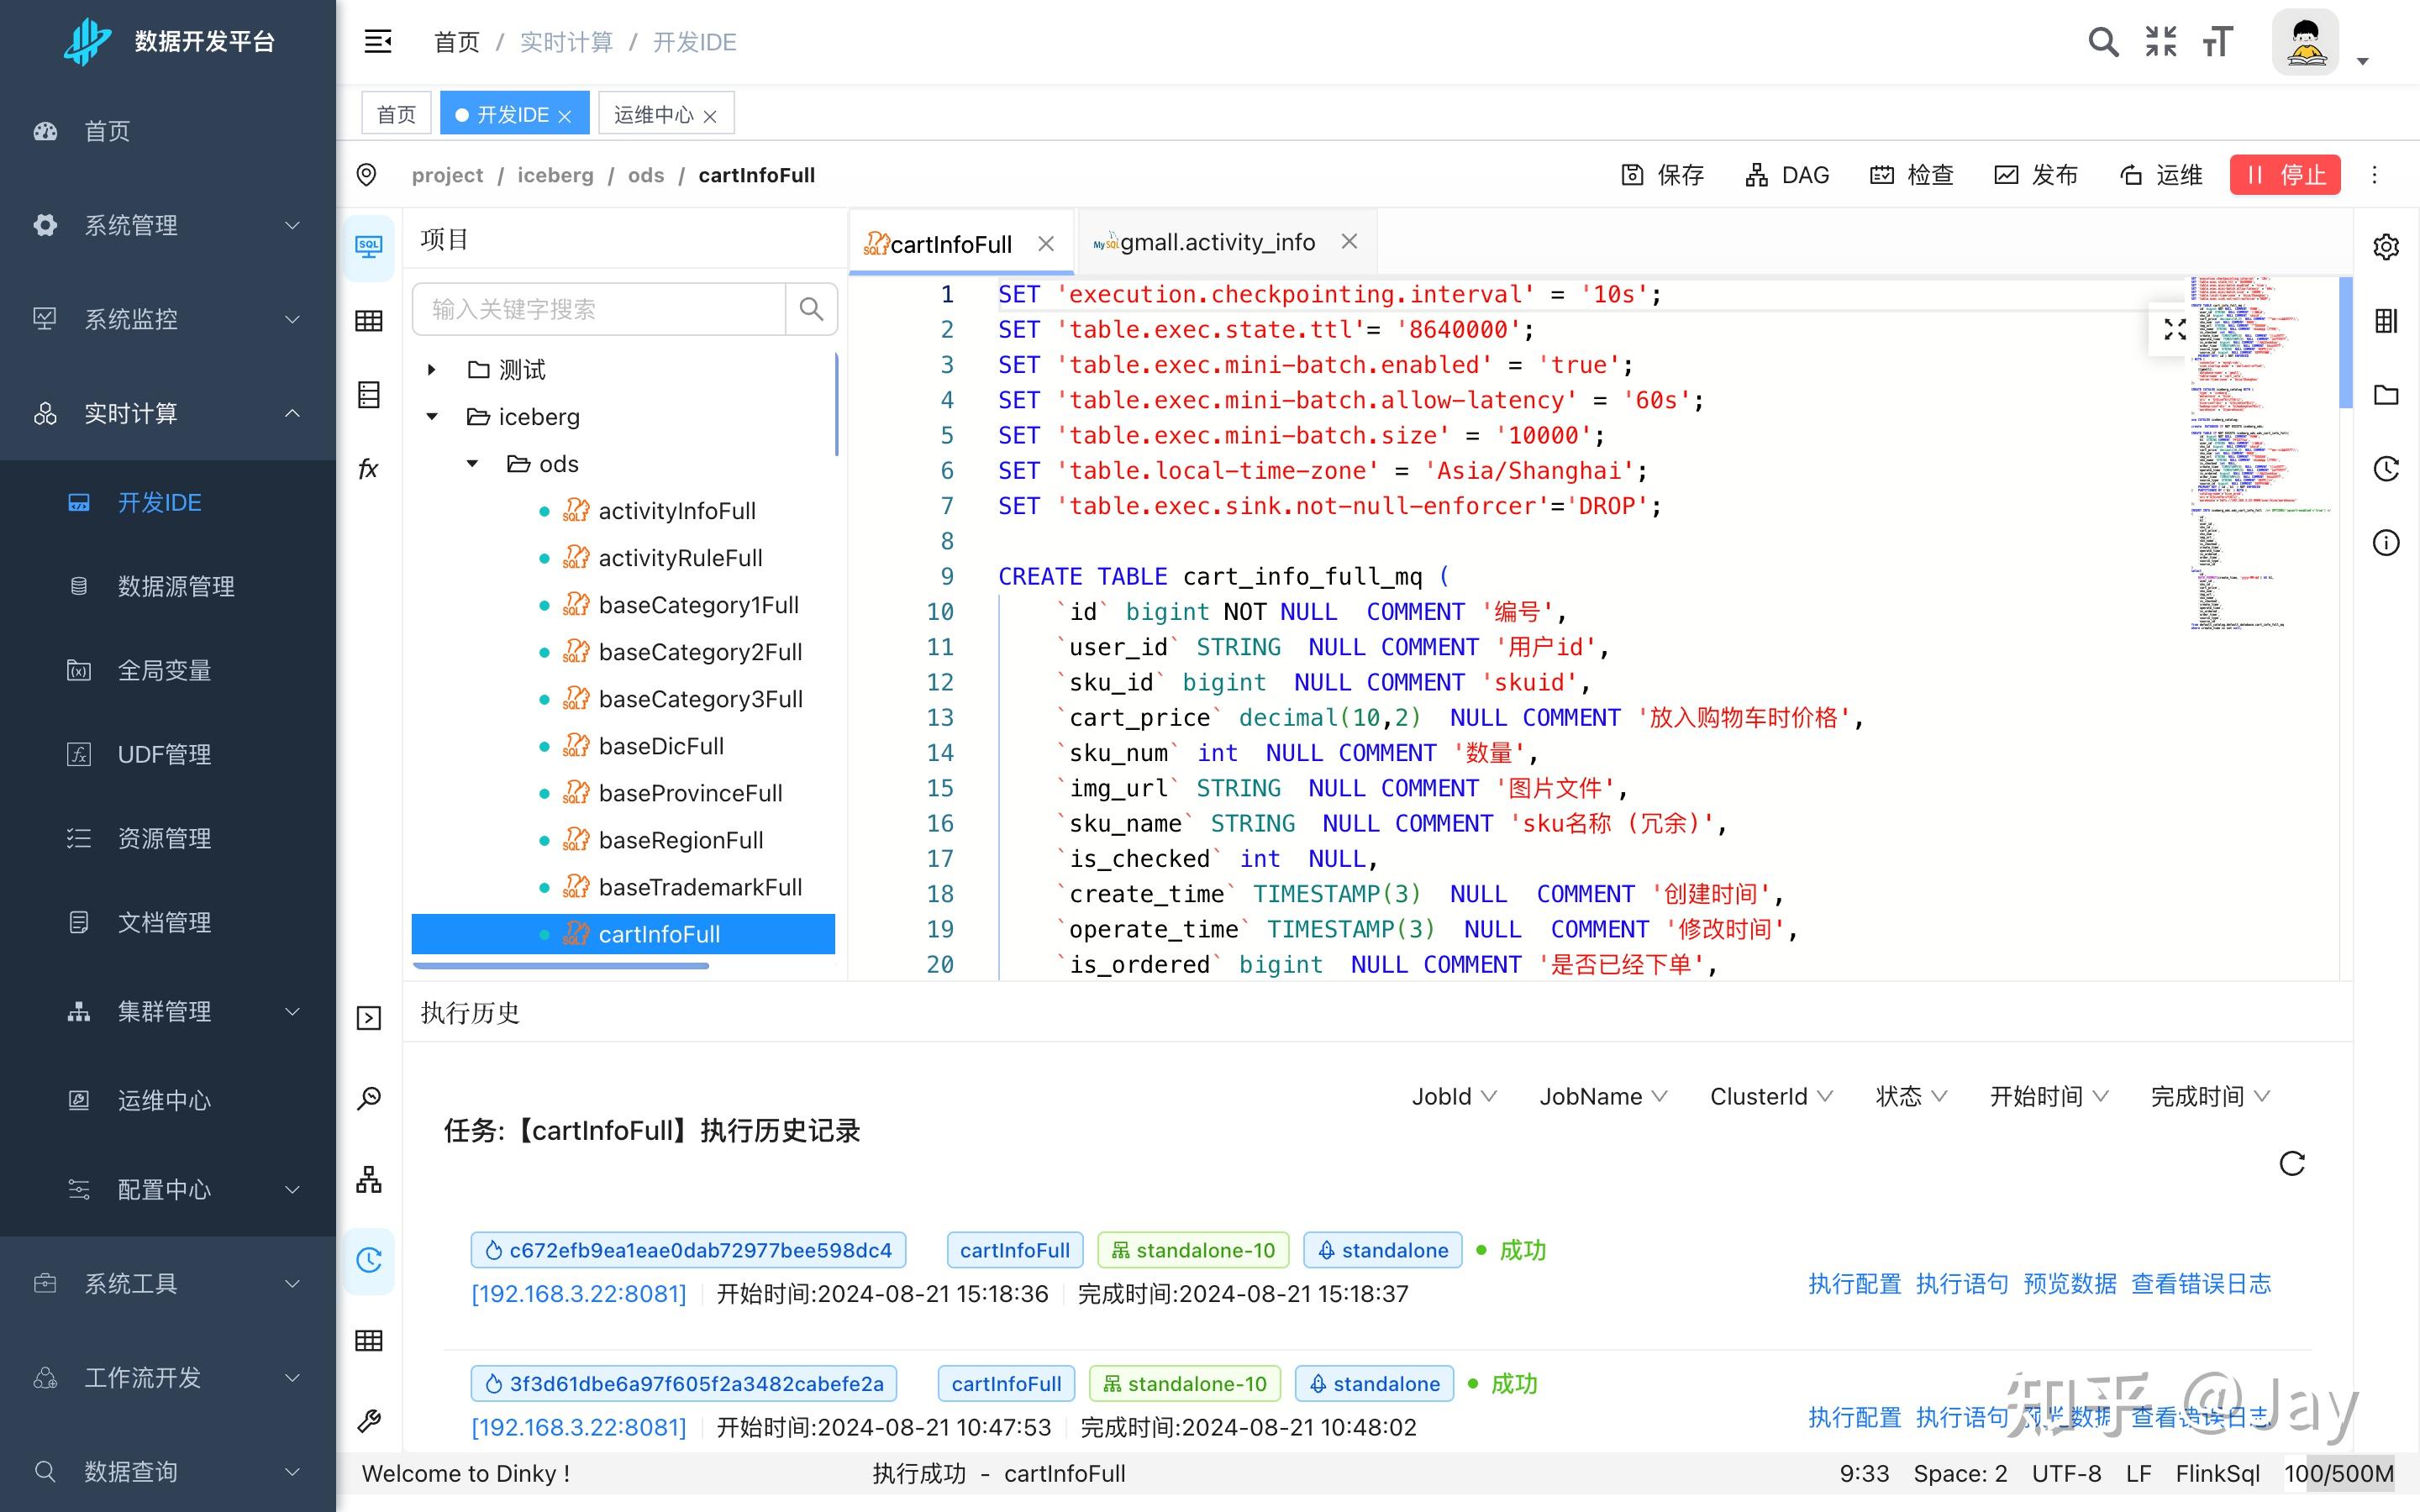This screenshot has width=2420, height=1512.
Task: Stop the job with the 停止 button
Action: tap(2285, 174)
